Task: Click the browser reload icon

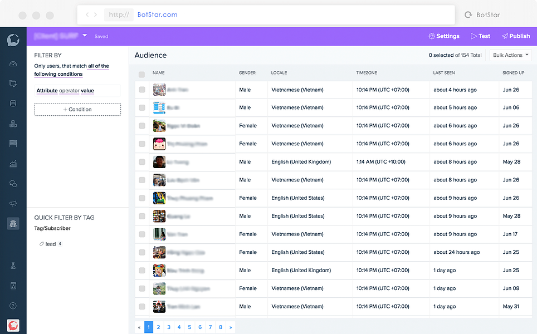Action: (x=468, y=14)
